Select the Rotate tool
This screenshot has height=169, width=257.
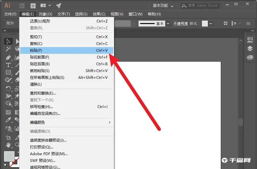[x=8, y=89]
